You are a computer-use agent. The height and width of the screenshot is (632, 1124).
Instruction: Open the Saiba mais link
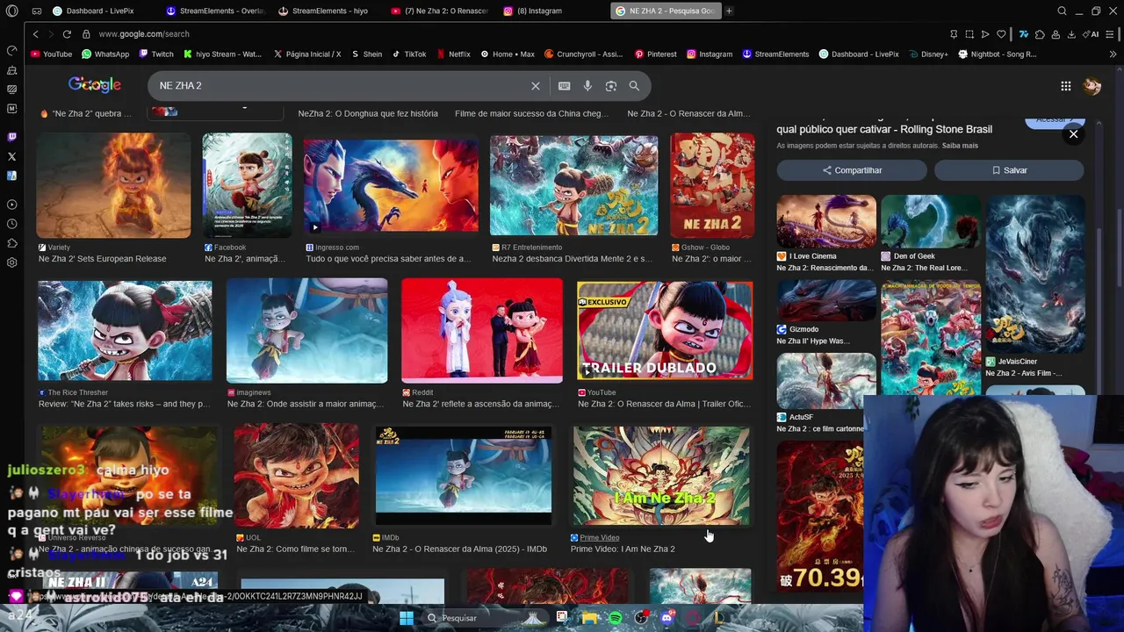pos(960,146)
